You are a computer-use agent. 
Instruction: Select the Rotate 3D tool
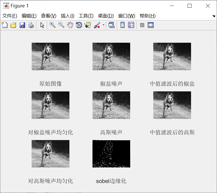click(x=79, y=25)
